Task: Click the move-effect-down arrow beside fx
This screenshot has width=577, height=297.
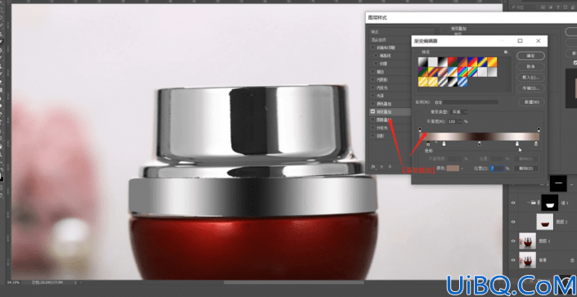Action: click(390, 167)
